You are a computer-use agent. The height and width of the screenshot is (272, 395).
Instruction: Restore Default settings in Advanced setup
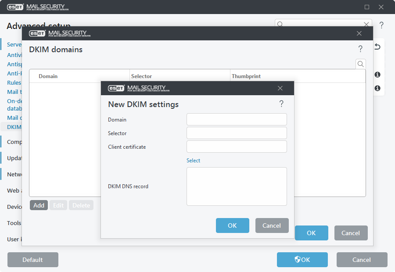(x=32, y=260)
